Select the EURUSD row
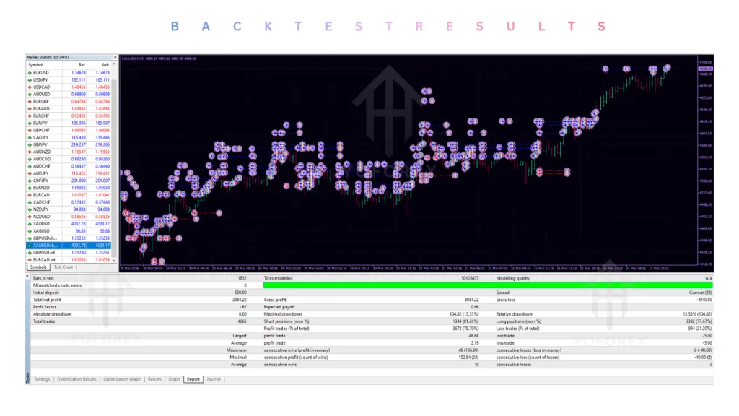The width and height of the screenshot is (739, 416). click(69, 73)
